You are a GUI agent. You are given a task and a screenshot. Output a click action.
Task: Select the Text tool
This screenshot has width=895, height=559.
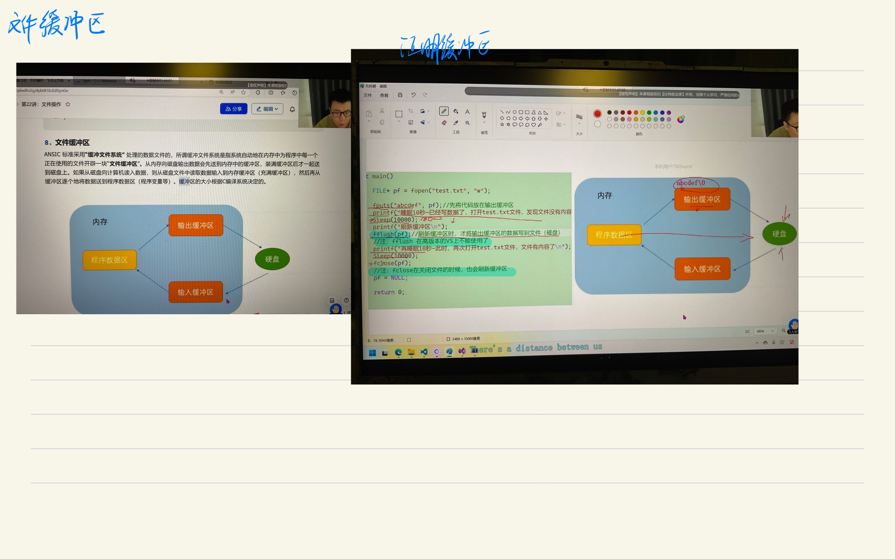pyautogui.click(x=467, y=112)
